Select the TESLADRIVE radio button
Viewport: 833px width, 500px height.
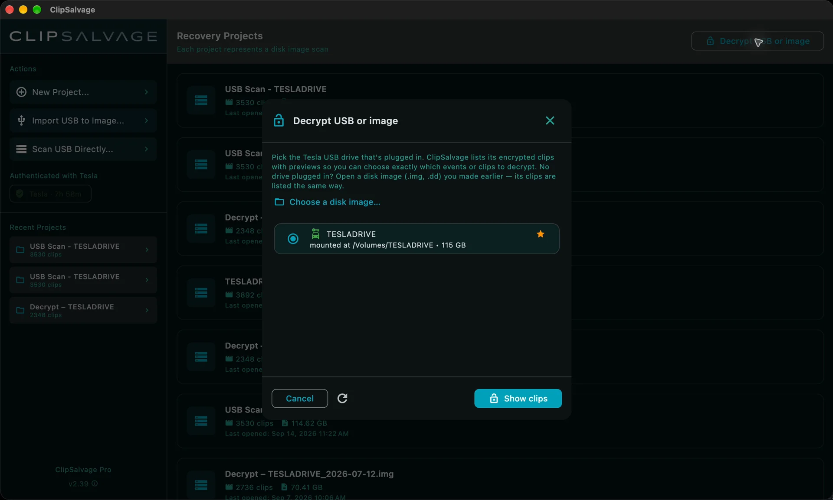293,239
